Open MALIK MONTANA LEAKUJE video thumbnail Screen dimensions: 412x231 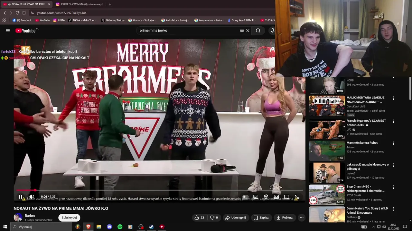[x=327, y=106]
